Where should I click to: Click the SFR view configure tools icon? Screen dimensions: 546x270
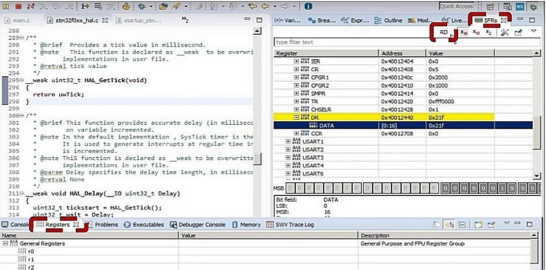coord(504,32)
